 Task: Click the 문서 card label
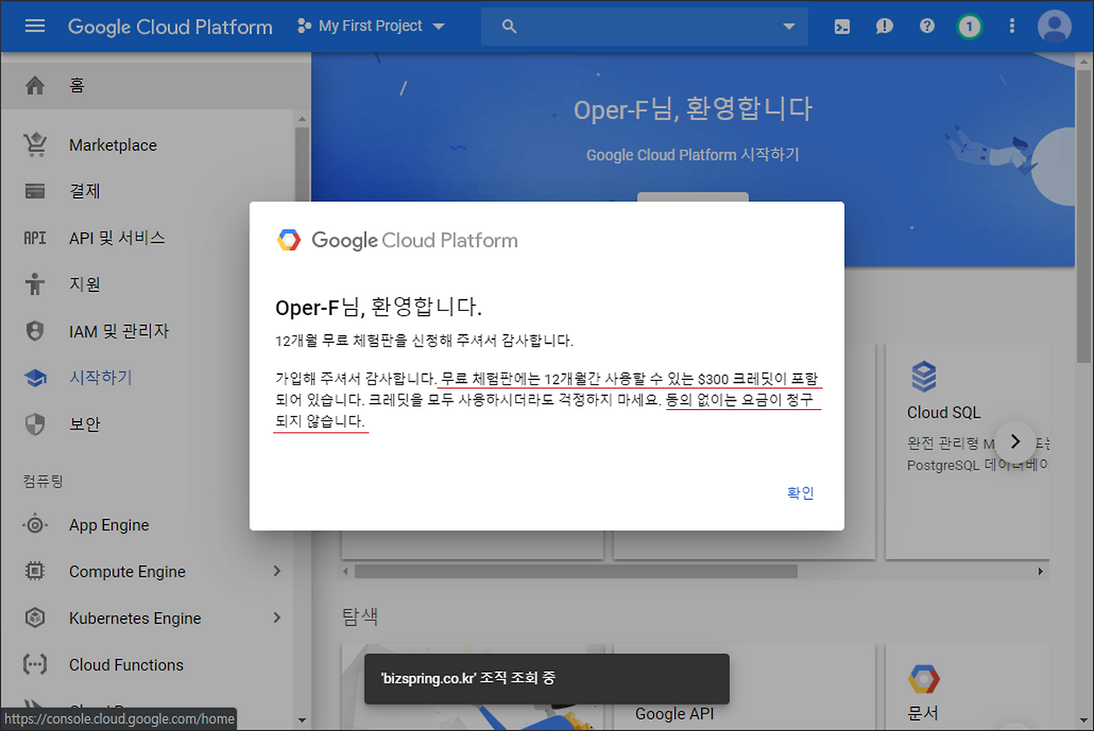[922, 712]
